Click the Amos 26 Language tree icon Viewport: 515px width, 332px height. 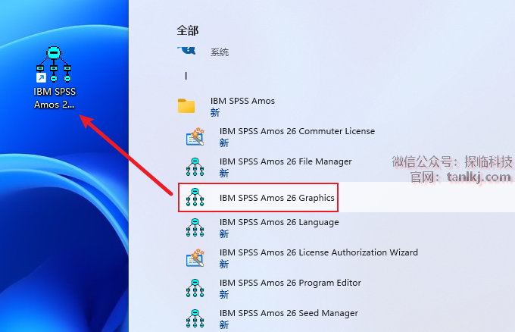point(195,227)
